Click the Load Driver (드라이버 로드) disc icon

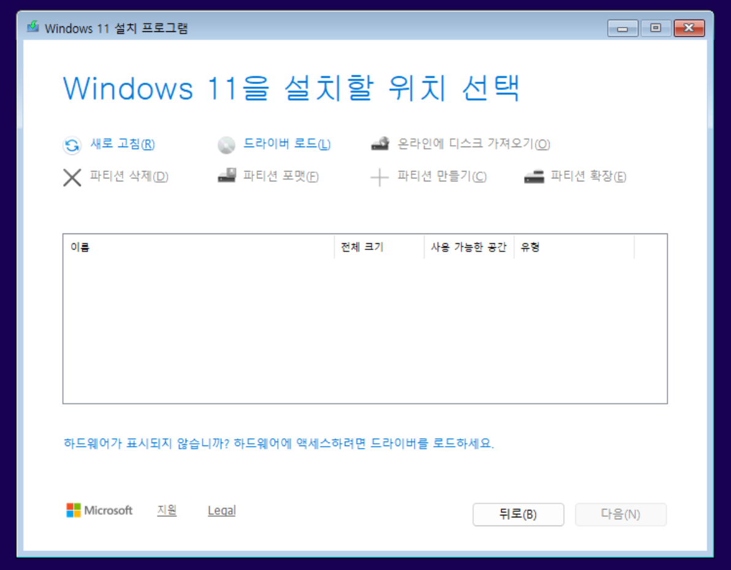[x=227, y=145]
